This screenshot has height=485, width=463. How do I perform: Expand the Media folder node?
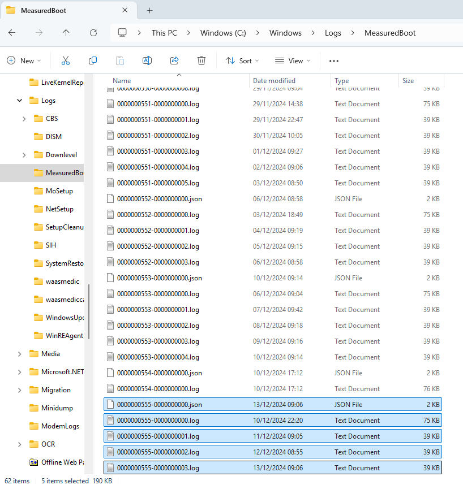(x=19, y=354)
